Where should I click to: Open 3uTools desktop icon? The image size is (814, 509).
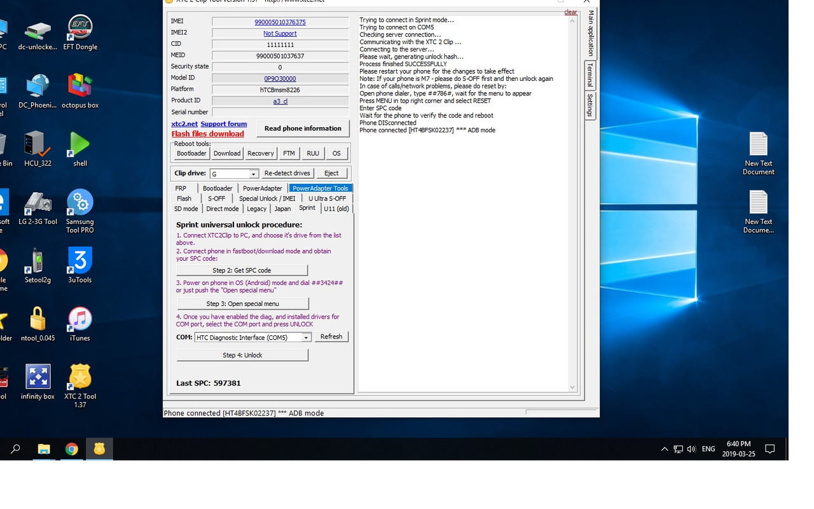[80, 266]
